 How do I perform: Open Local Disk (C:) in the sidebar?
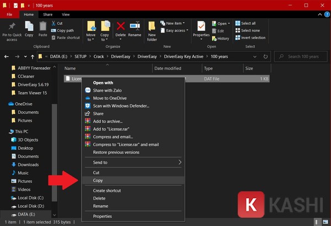27,198
